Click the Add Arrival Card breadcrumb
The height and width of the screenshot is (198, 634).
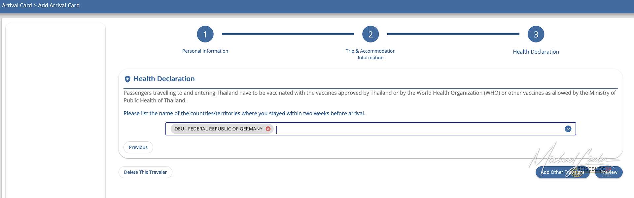click(x=59, y=5)
